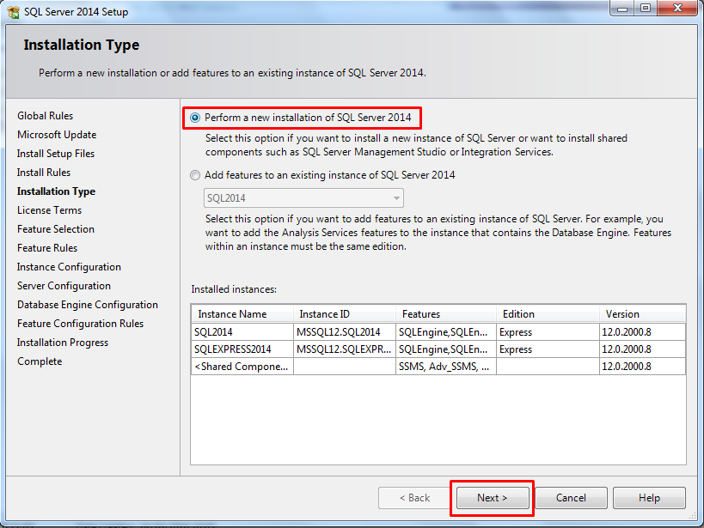Go to the License Terms step
Viewport: 704px width, 528px height.
tap(49, 210)
